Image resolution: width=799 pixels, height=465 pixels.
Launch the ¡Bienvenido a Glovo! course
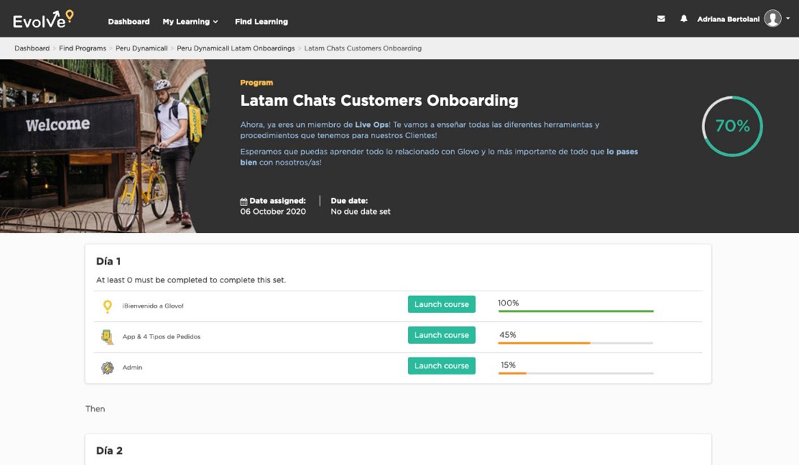point(441,304)
